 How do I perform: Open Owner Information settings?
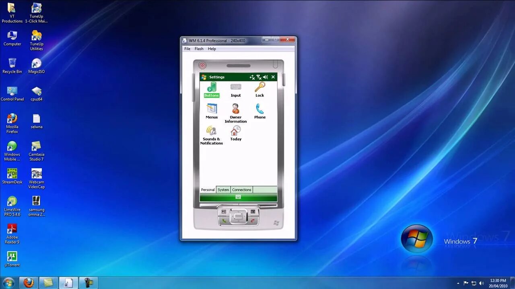(x=236, y=114)
